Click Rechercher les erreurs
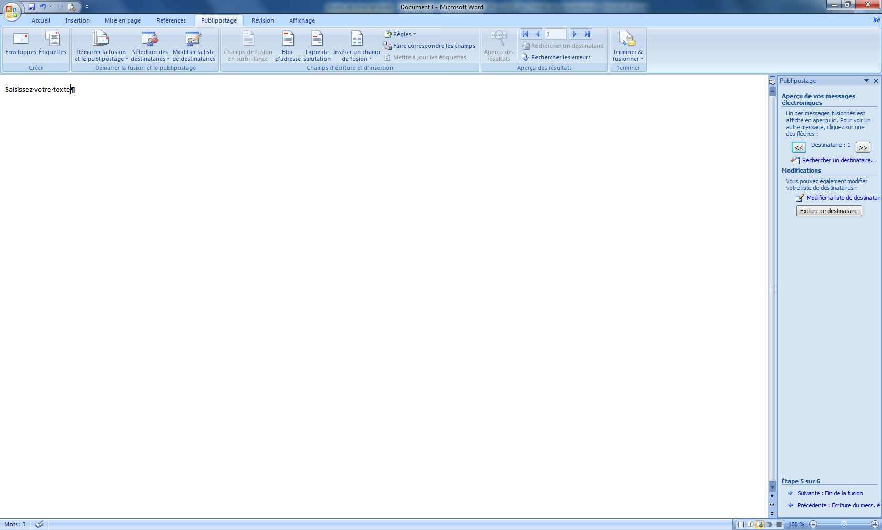The height and width of the screenshot is (530, 882). [556, 57]
